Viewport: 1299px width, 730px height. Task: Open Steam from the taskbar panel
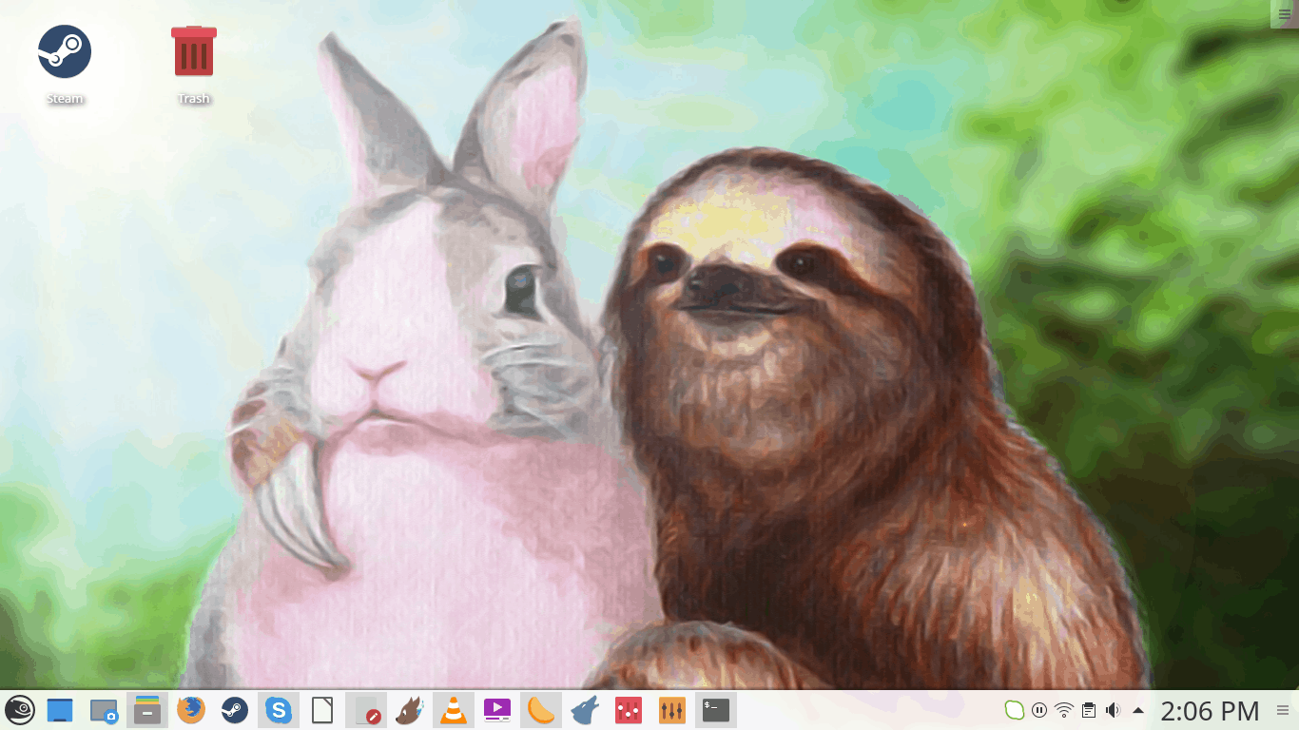(235, 710)
